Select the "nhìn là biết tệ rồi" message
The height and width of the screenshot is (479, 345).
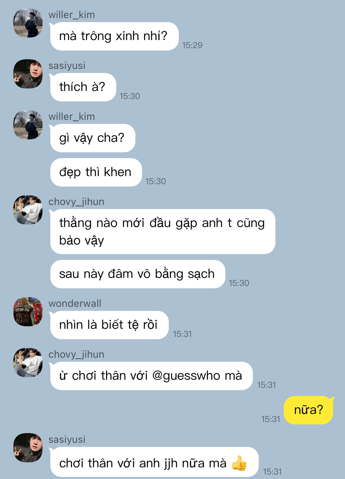[109, 325]
